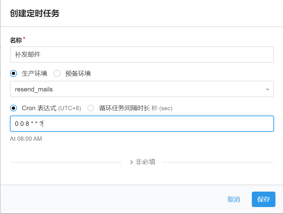Click the 创建定时任务 dialog title

[35, 14]
